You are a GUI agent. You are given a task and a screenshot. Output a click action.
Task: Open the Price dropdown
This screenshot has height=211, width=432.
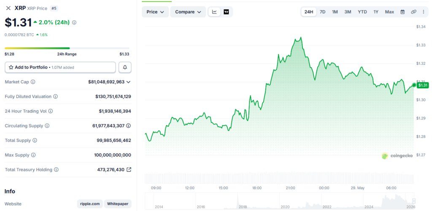click(x=155, y=12)
